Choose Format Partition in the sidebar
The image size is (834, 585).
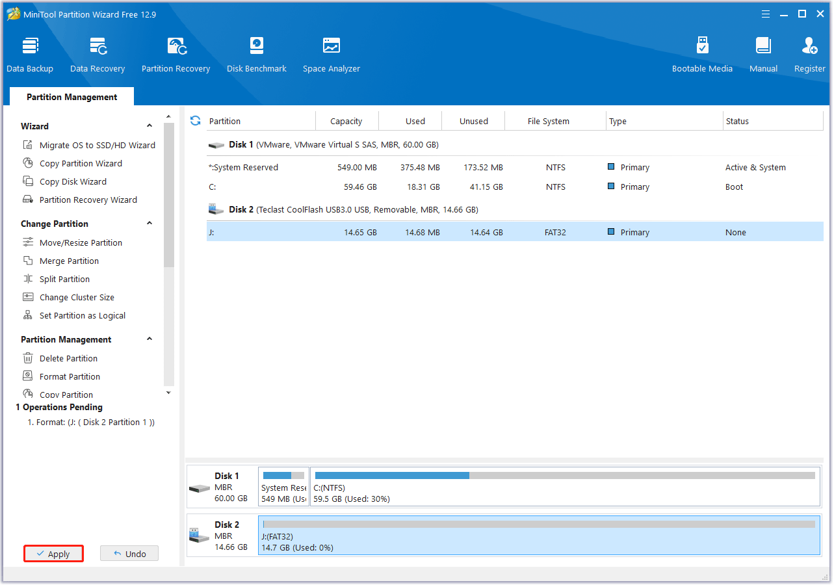(x=70, y=377)
